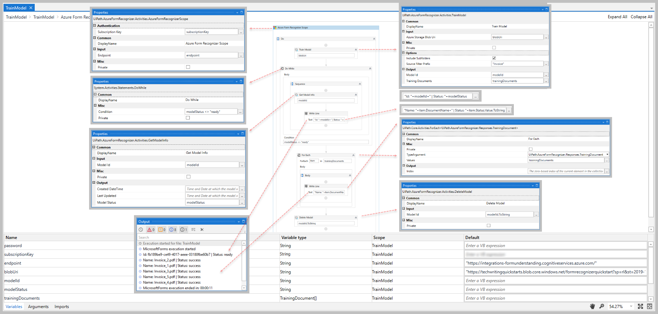Click the For Each activity icon
The image size is (658, 314).
tap(299, 155)
